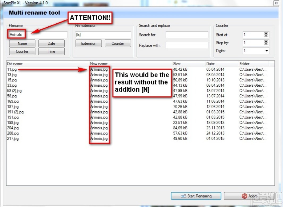This screenshot has width=283, height=207.
Task: Sort by Folder column header
Action: pos(254,64)
